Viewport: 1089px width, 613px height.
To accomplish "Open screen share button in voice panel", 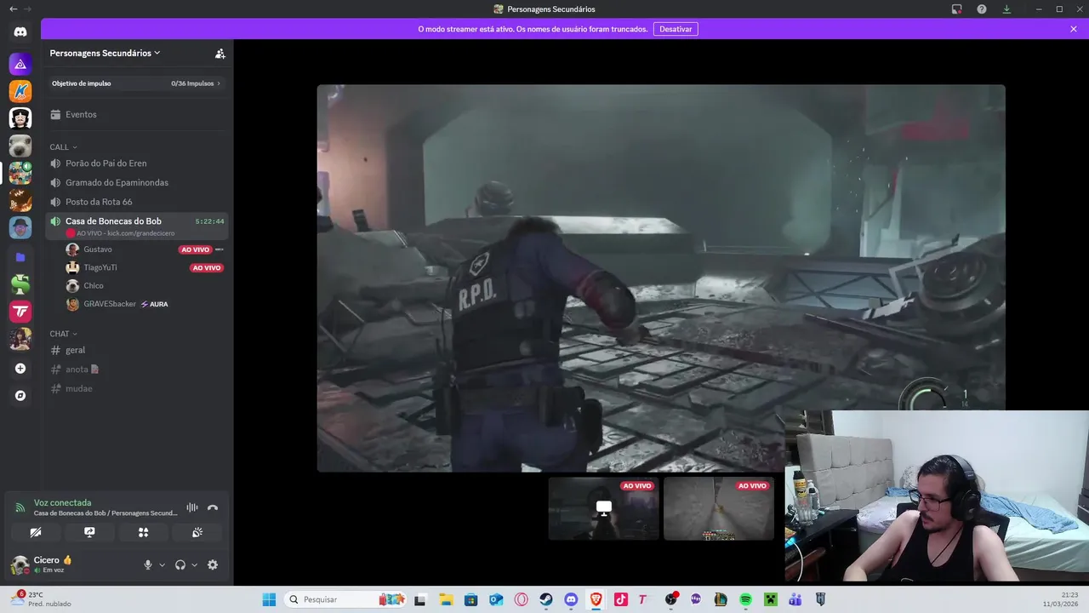I will 89,532.
